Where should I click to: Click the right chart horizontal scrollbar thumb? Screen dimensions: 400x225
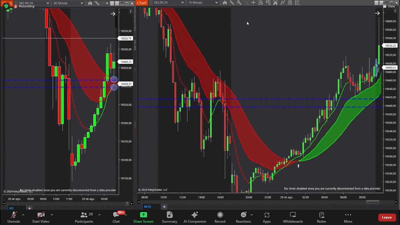pyautogui.click(x=373, y=202)
